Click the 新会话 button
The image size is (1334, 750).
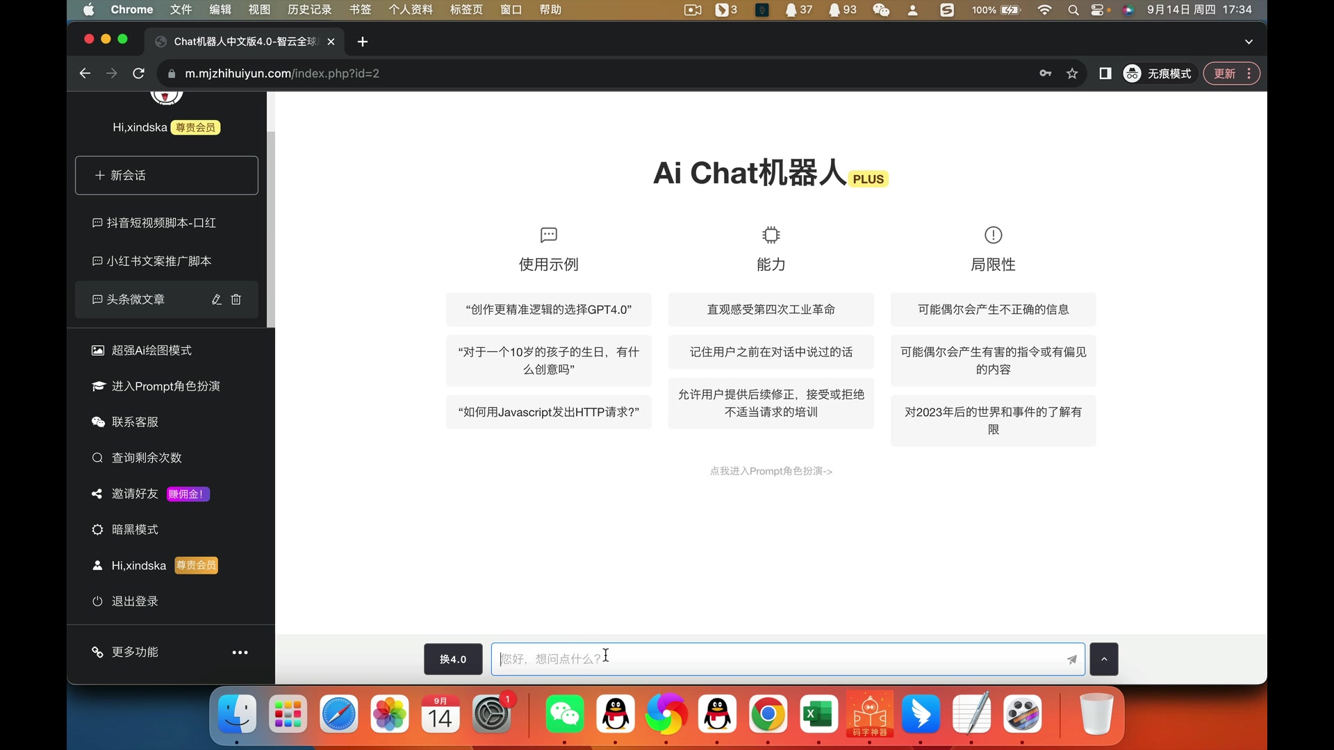pos(167,176)
